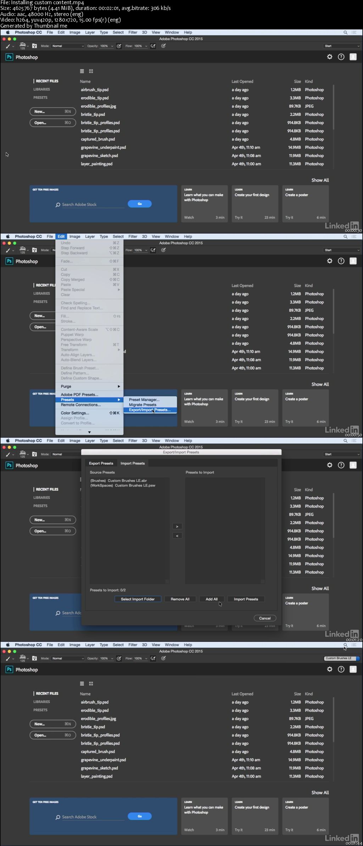Viewport: 363px width, 846px height.
Task: Switch to Export Presets tab in dialog
Action: [101, 463]
